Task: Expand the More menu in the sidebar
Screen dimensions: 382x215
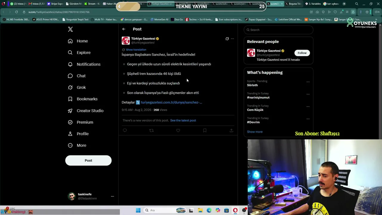Action: (77, 145)
